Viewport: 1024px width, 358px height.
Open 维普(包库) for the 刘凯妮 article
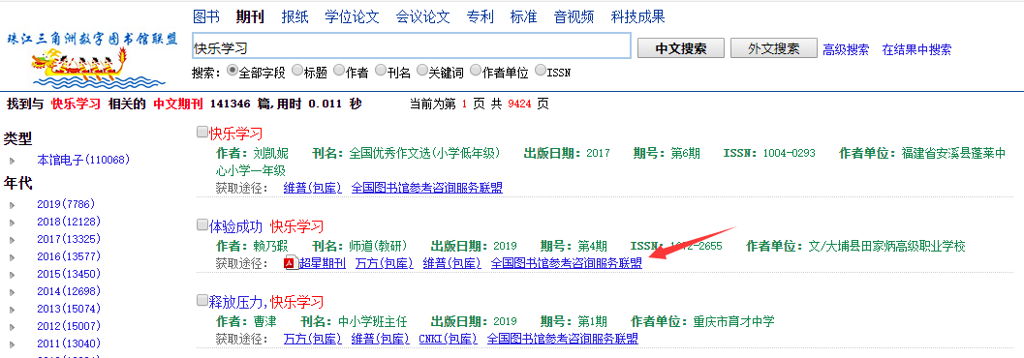(x=313, y=188)
